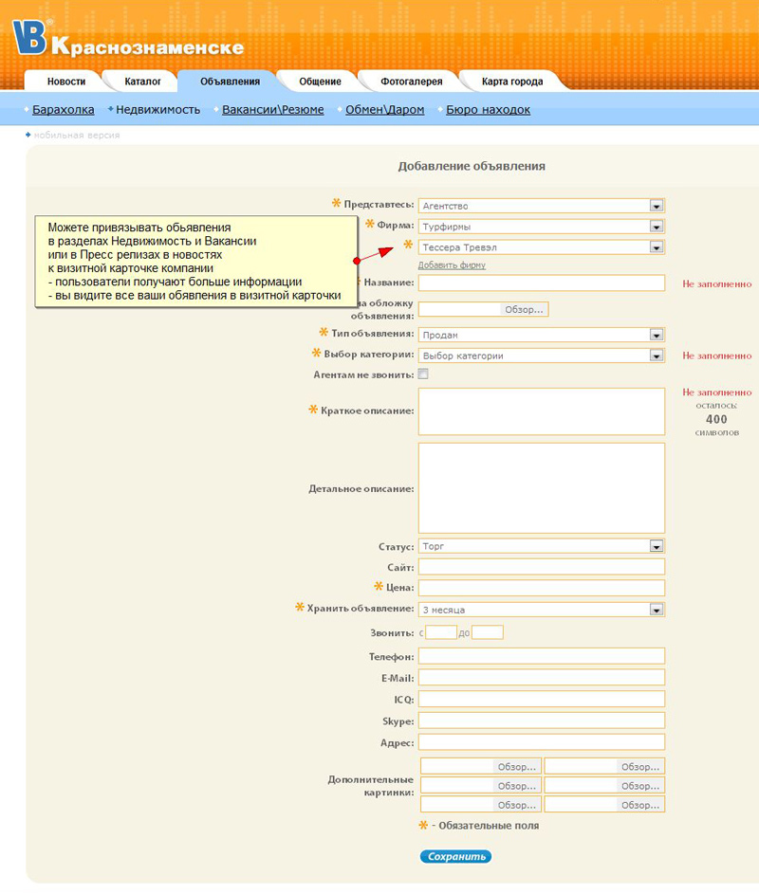Open the Статус dropdown showing Торг

542,546
